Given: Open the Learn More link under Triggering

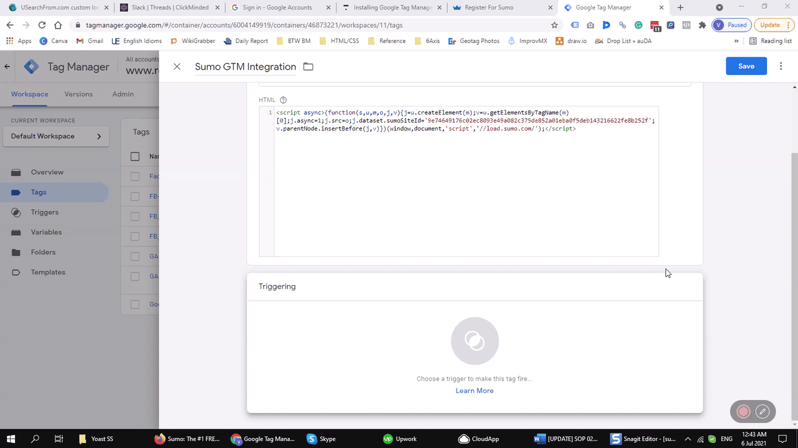Looking at the screenshot, I should (475, 390).
